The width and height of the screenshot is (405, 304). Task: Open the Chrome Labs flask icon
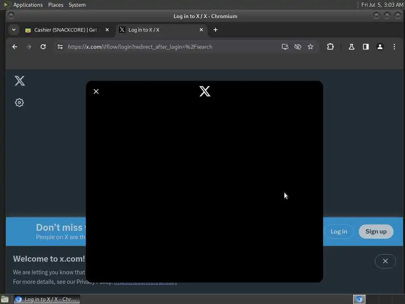(351, 47)
